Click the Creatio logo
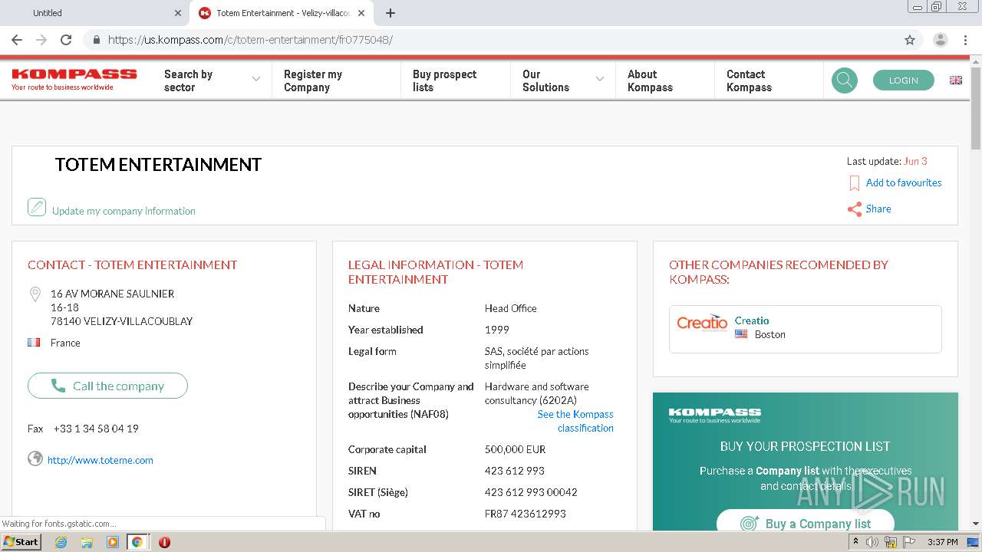 (702, 323)
